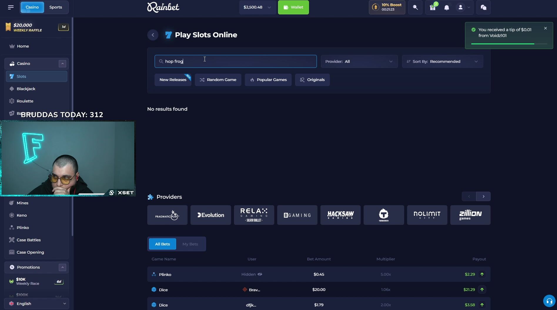Open the $10K Weekly Race promotion

[37, 282]
